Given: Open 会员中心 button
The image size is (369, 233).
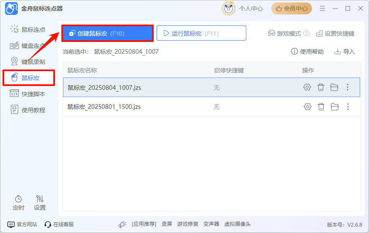Looking at the screenshot, I should [292, 9].
